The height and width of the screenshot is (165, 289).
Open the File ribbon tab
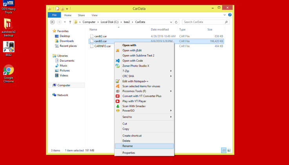54,15
